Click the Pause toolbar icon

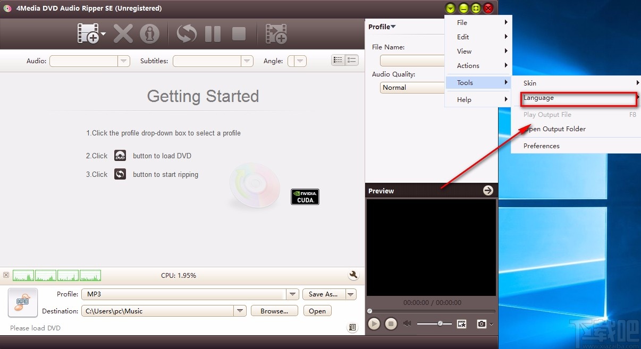pyautogui.click(x=213, y=33)
